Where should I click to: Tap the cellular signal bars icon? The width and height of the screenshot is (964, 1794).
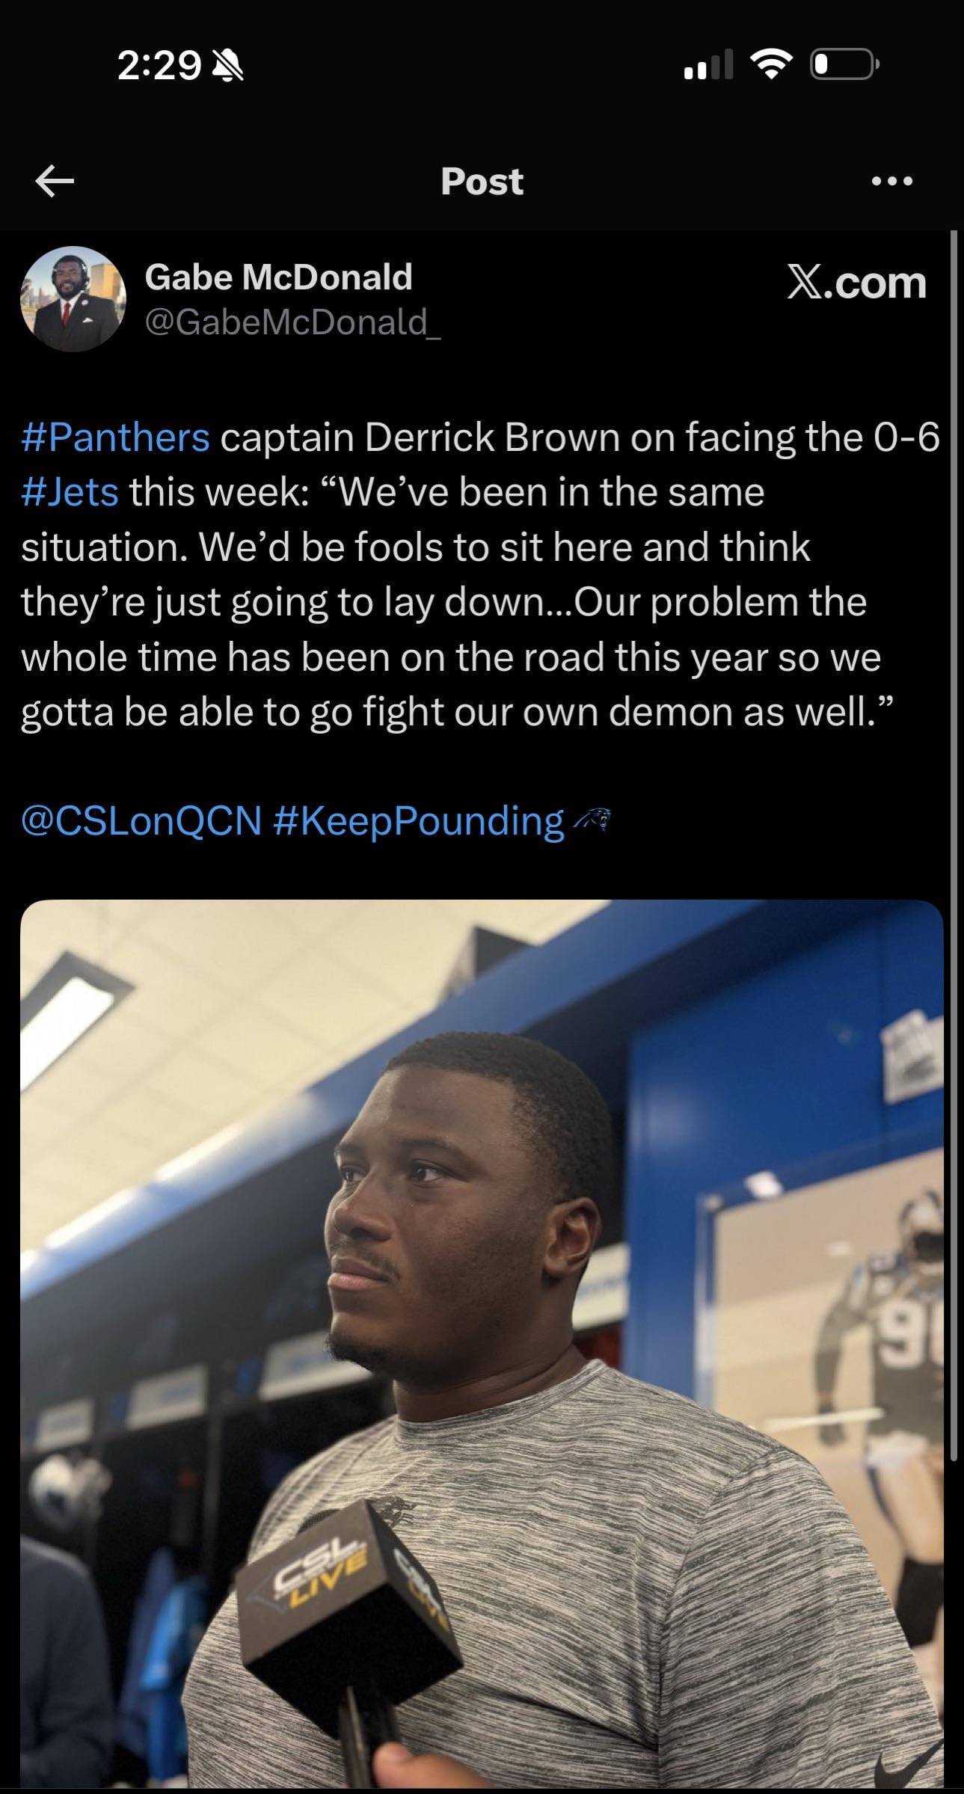pos(708,65)
